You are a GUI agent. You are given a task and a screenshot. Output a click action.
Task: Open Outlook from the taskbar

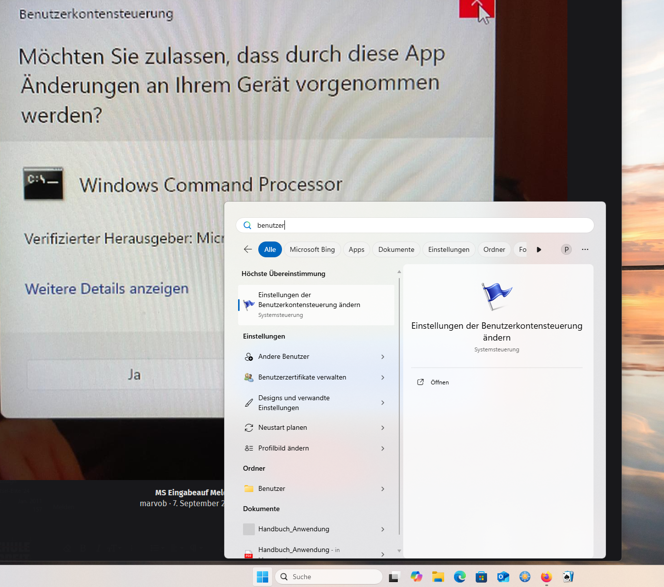coord(503,577)
